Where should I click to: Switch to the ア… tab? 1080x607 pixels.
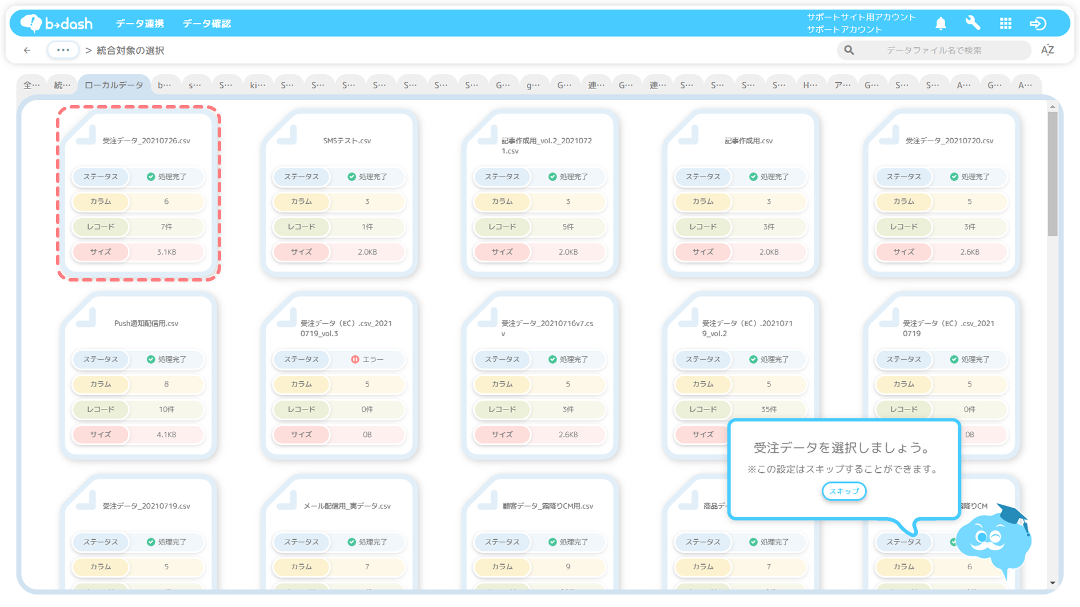842,85
